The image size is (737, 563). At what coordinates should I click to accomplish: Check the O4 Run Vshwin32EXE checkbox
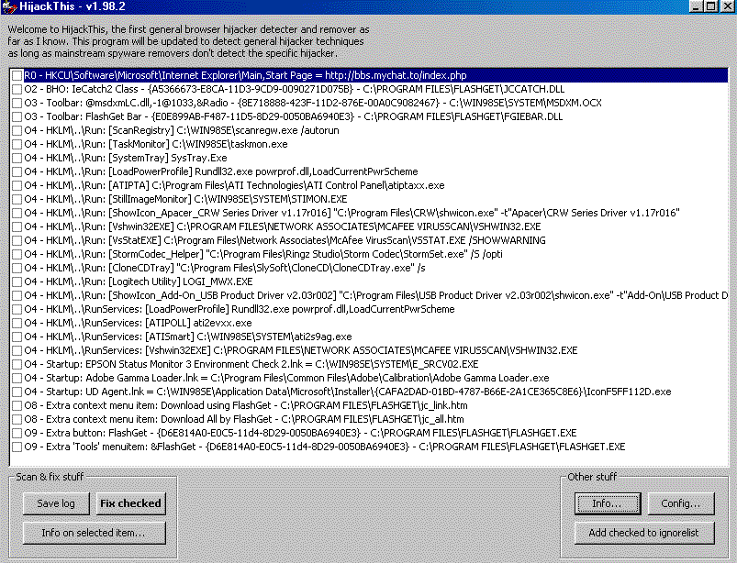(x=17, y=226)
